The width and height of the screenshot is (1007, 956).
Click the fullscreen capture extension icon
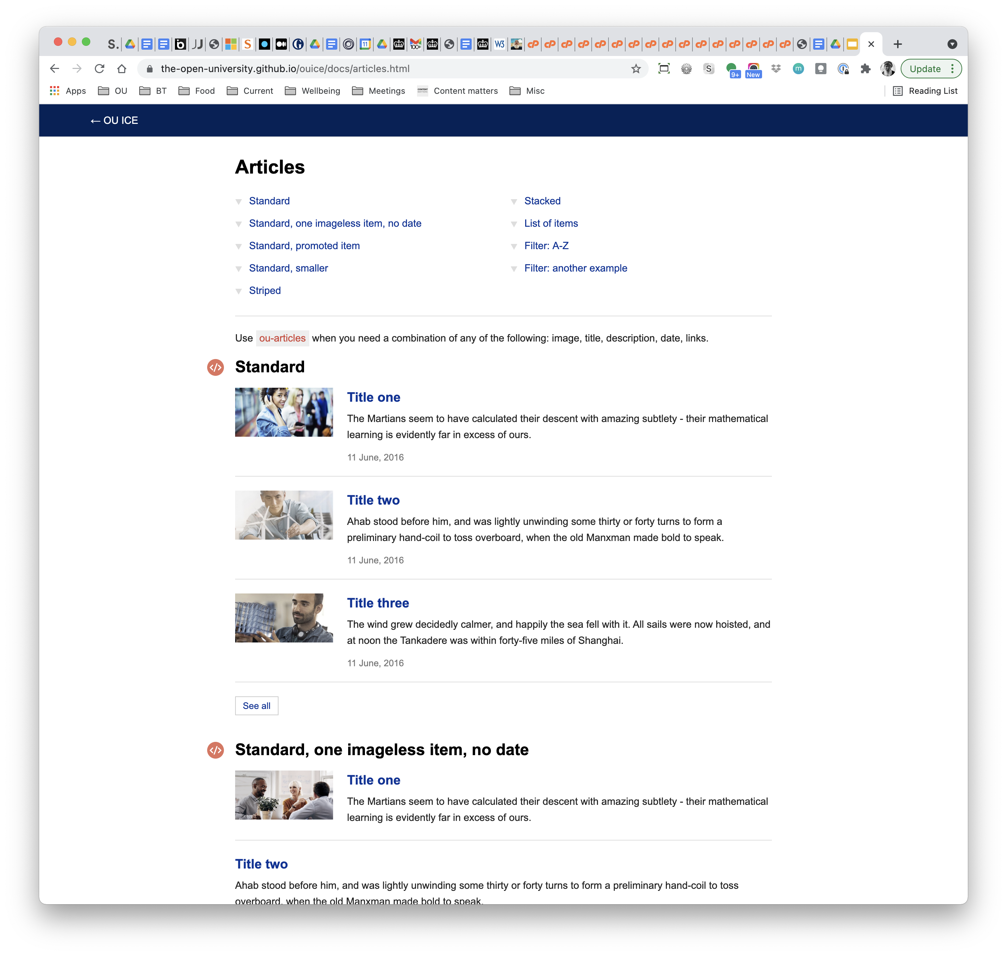pyautogui.click(x=663, y=69)
